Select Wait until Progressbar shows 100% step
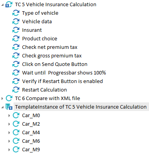The width and height of the screenshot is (149, 154). [64, 73]
